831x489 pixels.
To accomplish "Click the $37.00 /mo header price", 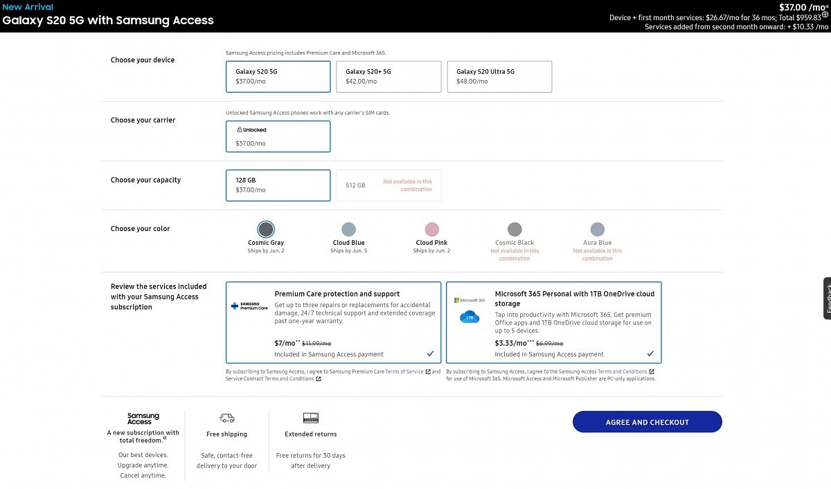I will tap(802, 7).
